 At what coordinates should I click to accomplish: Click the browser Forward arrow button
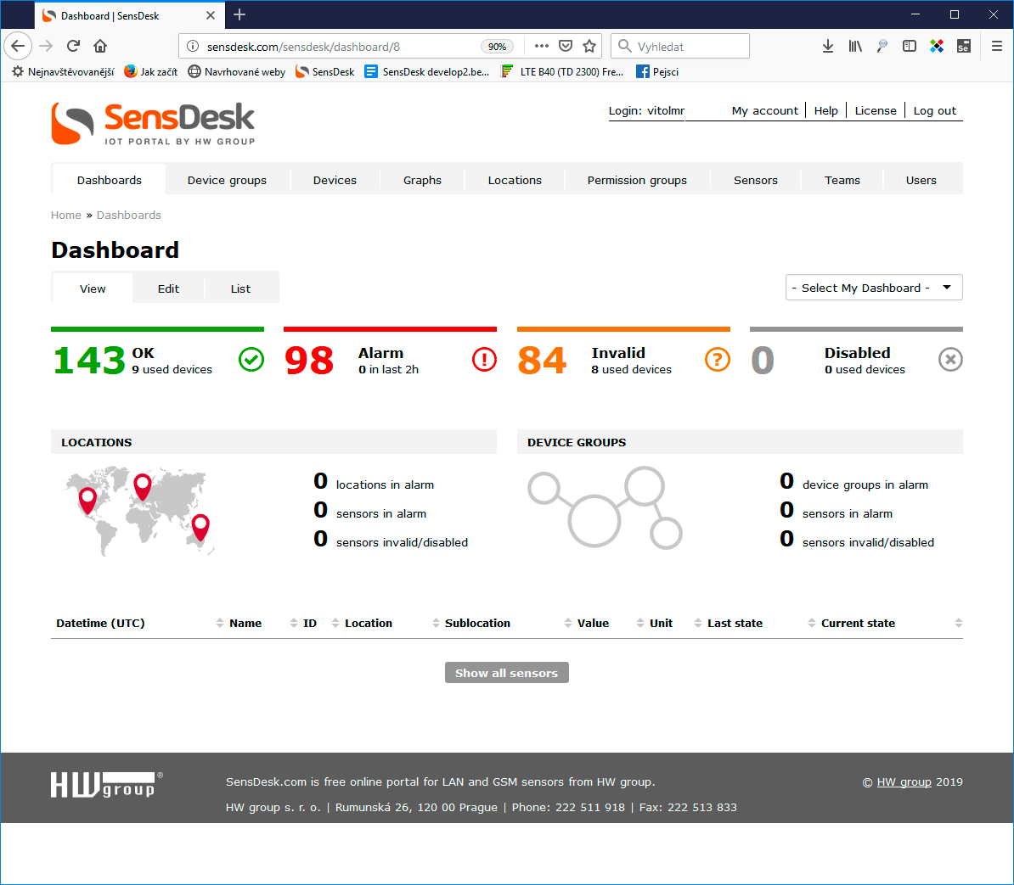45,46
